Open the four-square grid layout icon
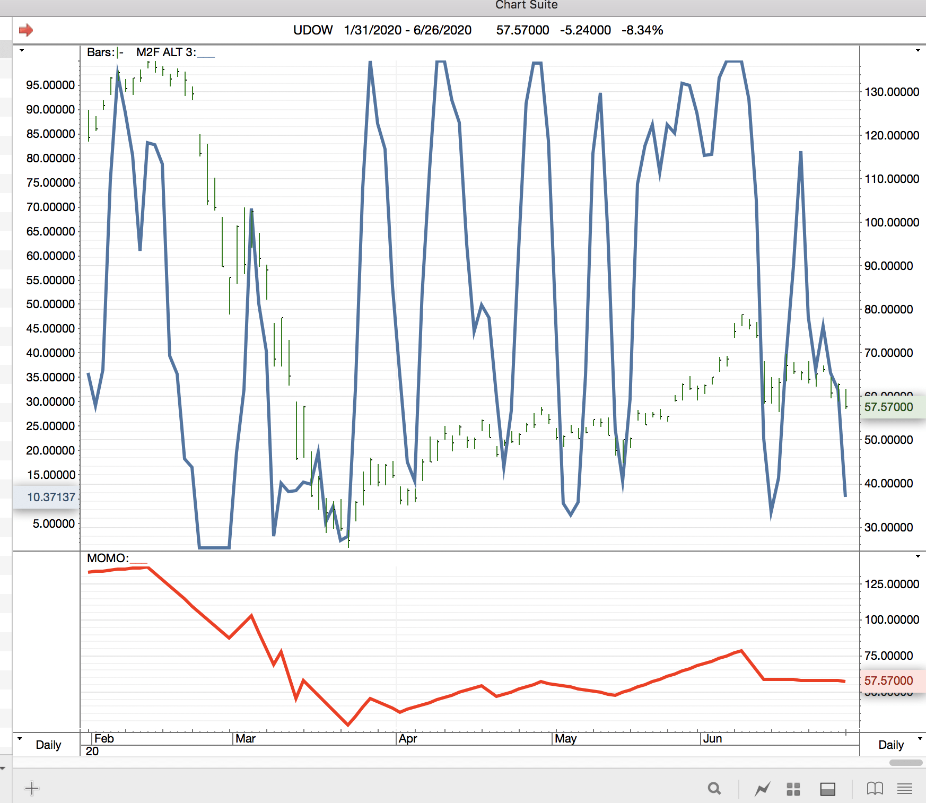926x803 pixels. [793, 789]
